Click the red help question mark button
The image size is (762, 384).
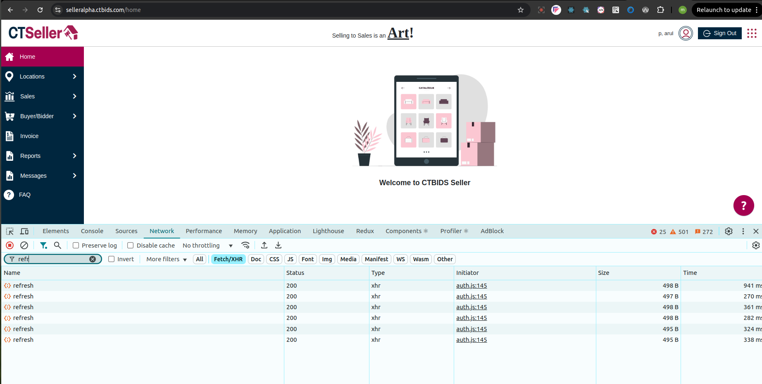click(743, 205)
